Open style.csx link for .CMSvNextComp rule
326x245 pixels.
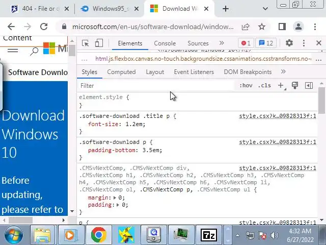[278, 168]
